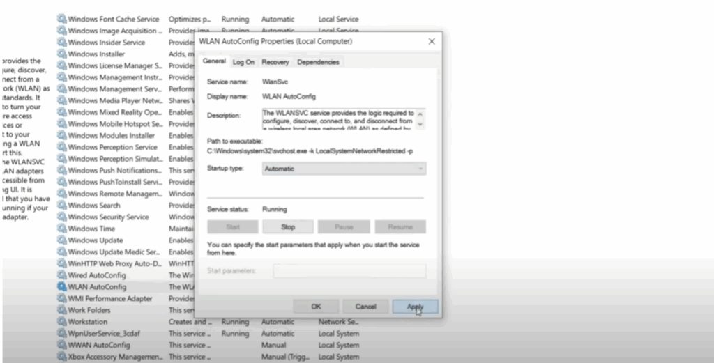Click gear icon beside Windows Update Medic Service

click(x=62, y=252)
